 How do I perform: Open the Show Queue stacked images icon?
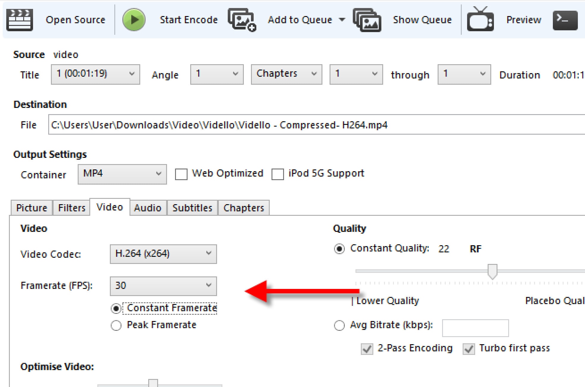point(367,20)
